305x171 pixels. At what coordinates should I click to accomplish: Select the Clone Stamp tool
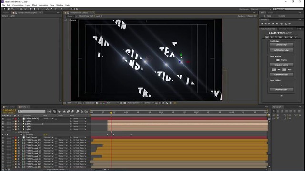48,9
